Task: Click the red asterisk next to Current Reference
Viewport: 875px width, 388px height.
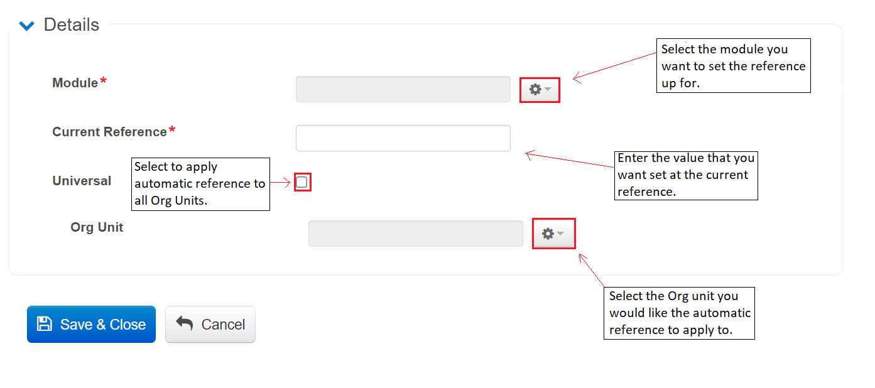Action: [x=172, y=131]
